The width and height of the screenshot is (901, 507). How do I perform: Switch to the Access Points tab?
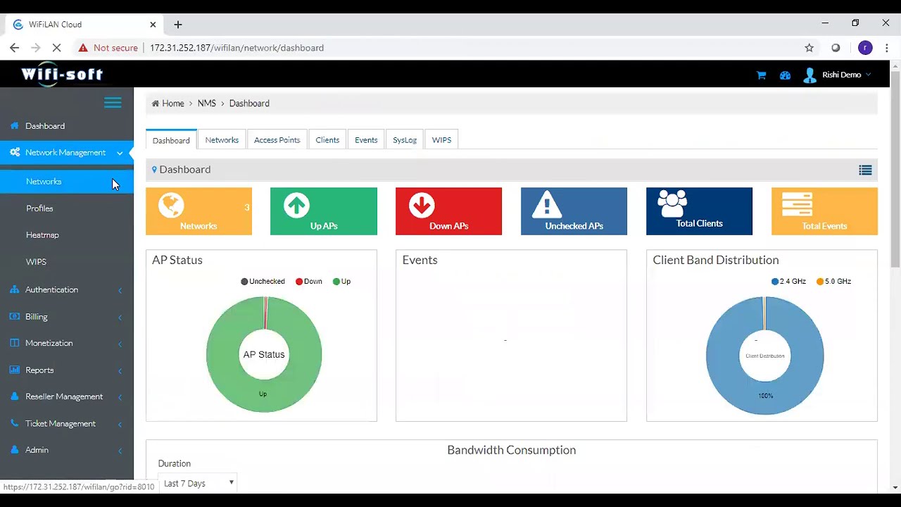(x=277, y=140)
